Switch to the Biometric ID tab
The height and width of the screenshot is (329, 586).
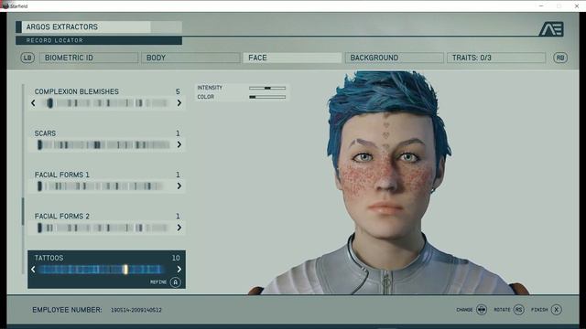[x=89, y=58]
